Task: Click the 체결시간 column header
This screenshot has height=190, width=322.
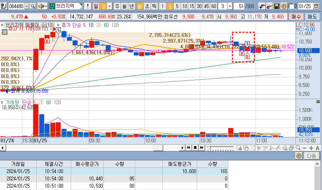Action: (x=53, y=164)
